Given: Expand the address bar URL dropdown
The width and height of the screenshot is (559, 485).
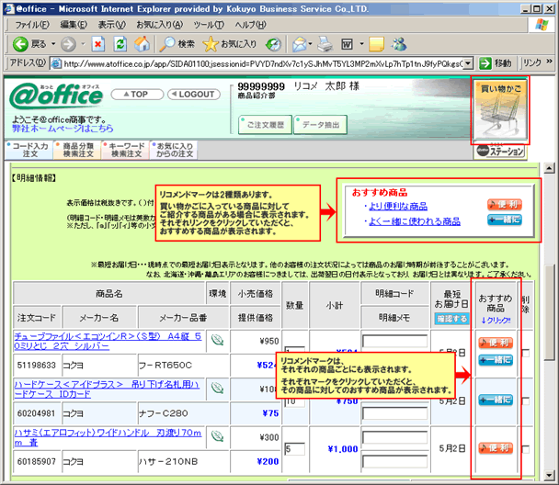Looking at the screenshot, I should 468,63.
